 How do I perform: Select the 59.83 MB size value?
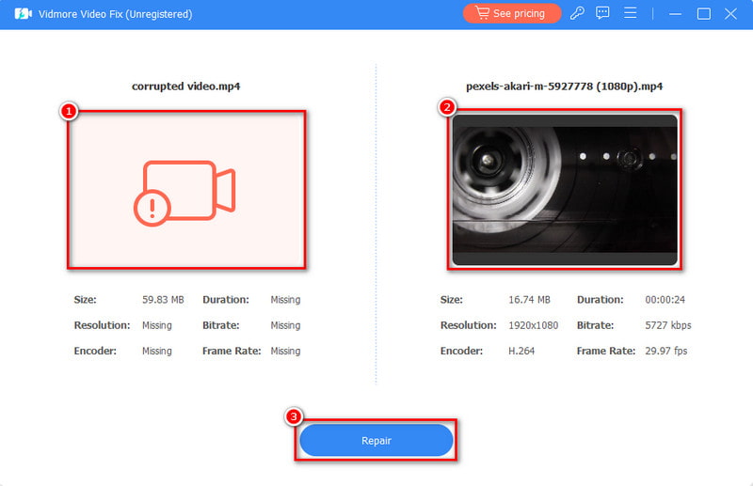click(163, 300)
